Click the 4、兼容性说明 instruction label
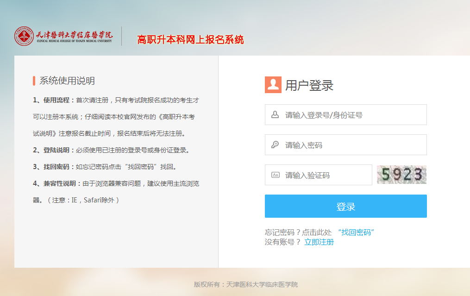Viewport: 470px width, 296px height. [x=57, y=183]
